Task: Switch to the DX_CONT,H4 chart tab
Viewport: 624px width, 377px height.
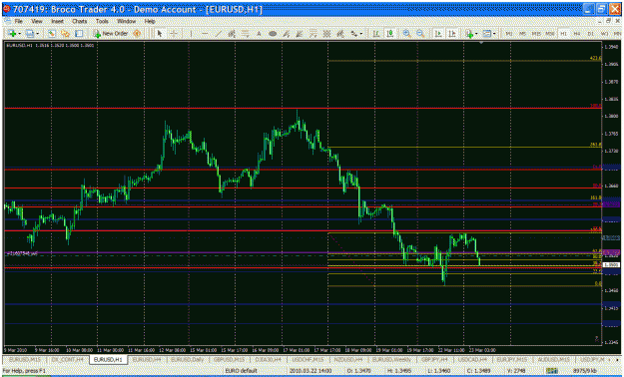Action: pos(67,359)
